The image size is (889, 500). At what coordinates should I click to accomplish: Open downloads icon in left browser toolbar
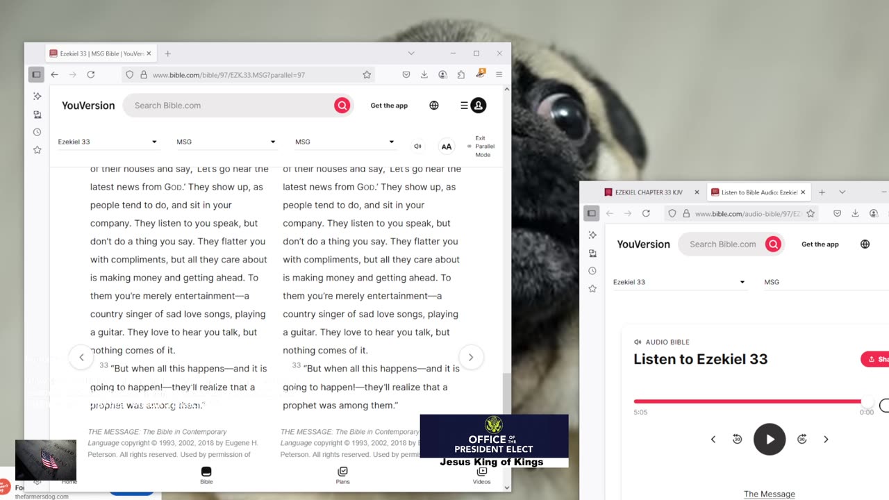424,74
